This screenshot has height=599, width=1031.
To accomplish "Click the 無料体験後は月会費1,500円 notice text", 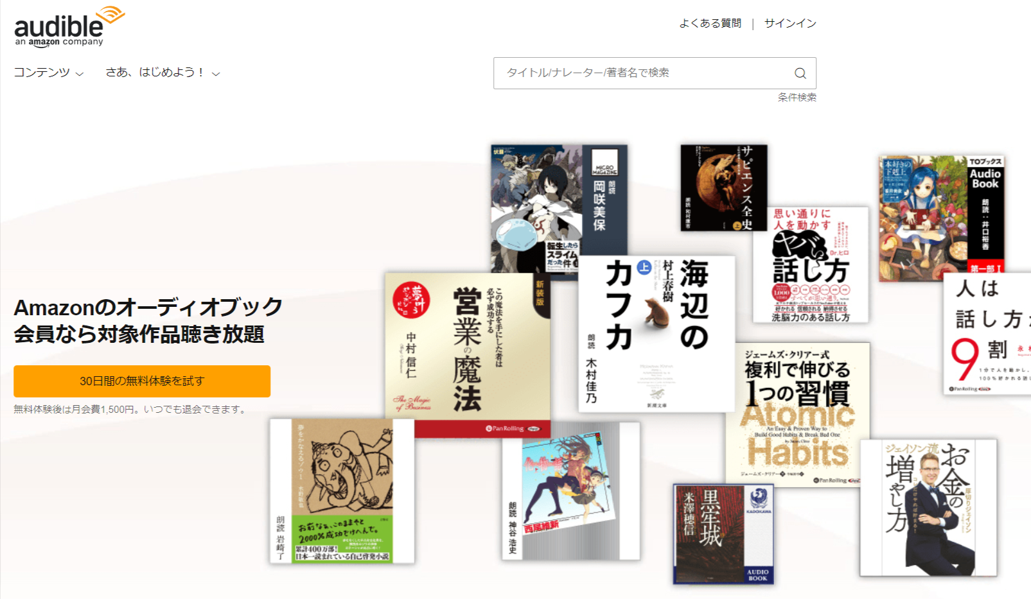I will pyautogui.click(x=131, y=409).
